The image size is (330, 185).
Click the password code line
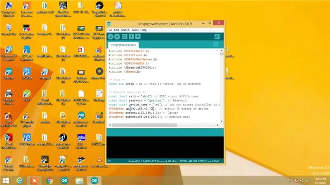147,100
